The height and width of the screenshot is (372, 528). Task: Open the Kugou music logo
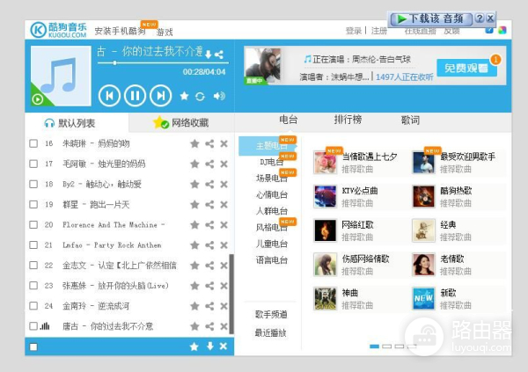point(59,30)
